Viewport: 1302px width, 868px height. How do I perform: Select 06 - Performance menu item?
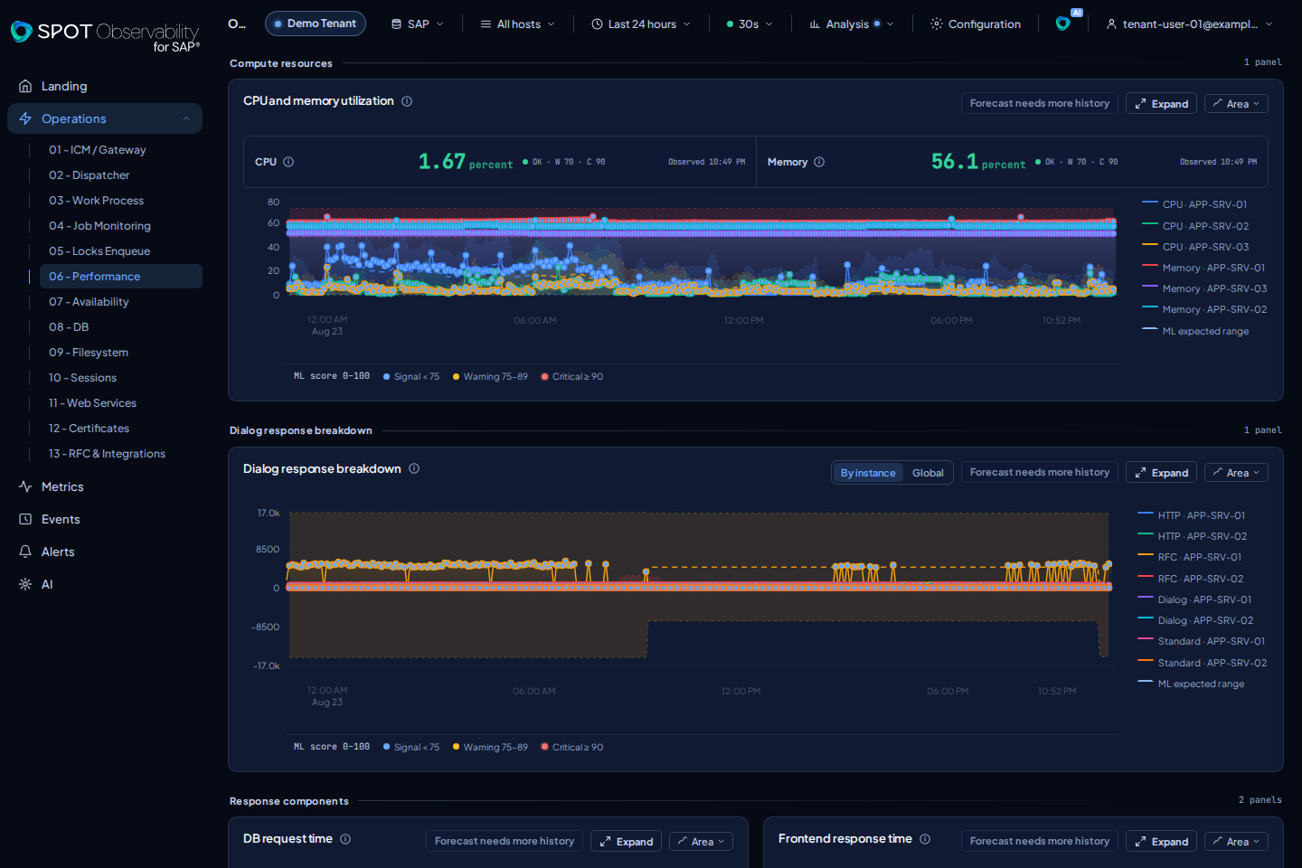pyautogui.click(x=121, y=277)
